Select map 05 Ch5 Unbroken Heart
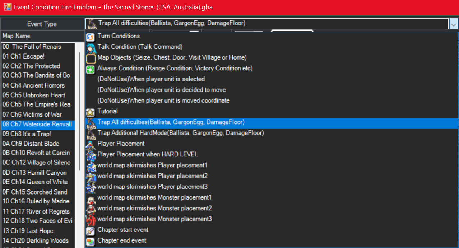The height and width of the screenshot is (248, 459). point(38,95)
